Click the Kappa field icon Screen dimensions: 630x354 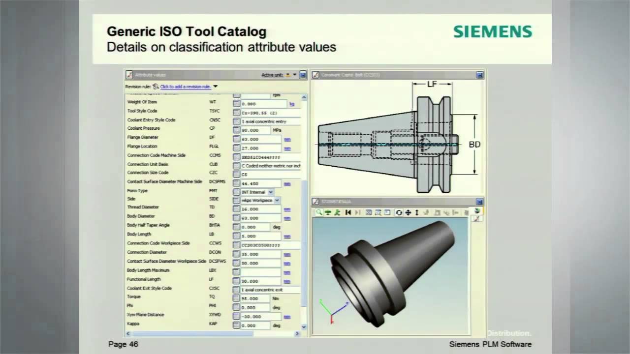(236, 325)
